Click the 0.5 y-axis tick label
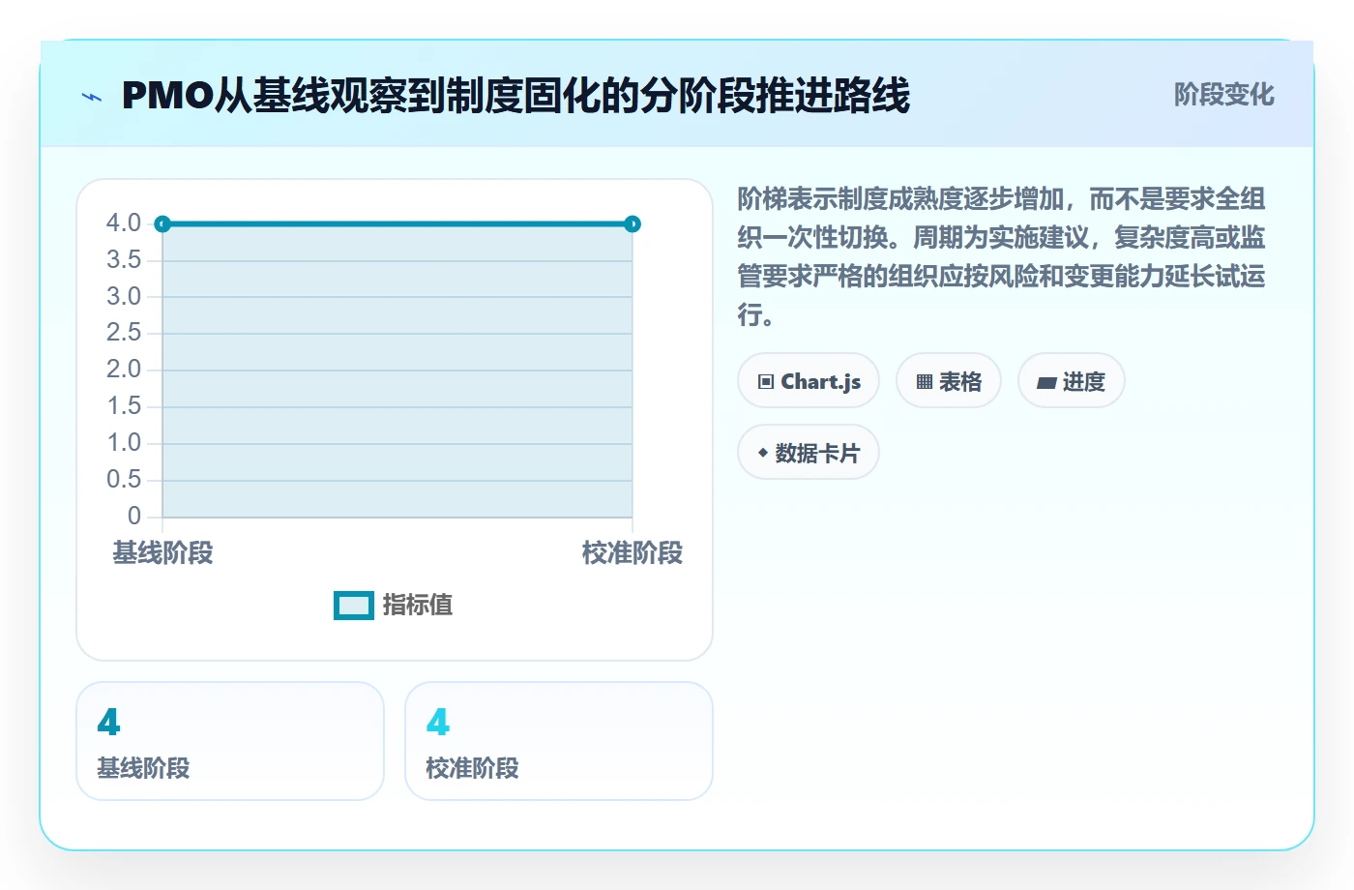This screenshot has height=890, width=1354. [x=124, y=480]
